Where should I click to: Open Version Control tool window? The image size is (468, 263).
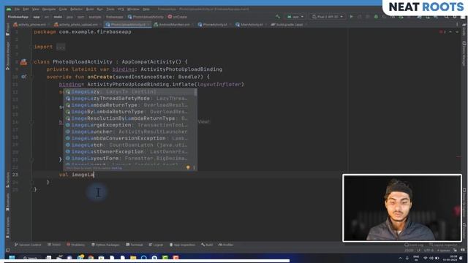[x=28, y=245]
